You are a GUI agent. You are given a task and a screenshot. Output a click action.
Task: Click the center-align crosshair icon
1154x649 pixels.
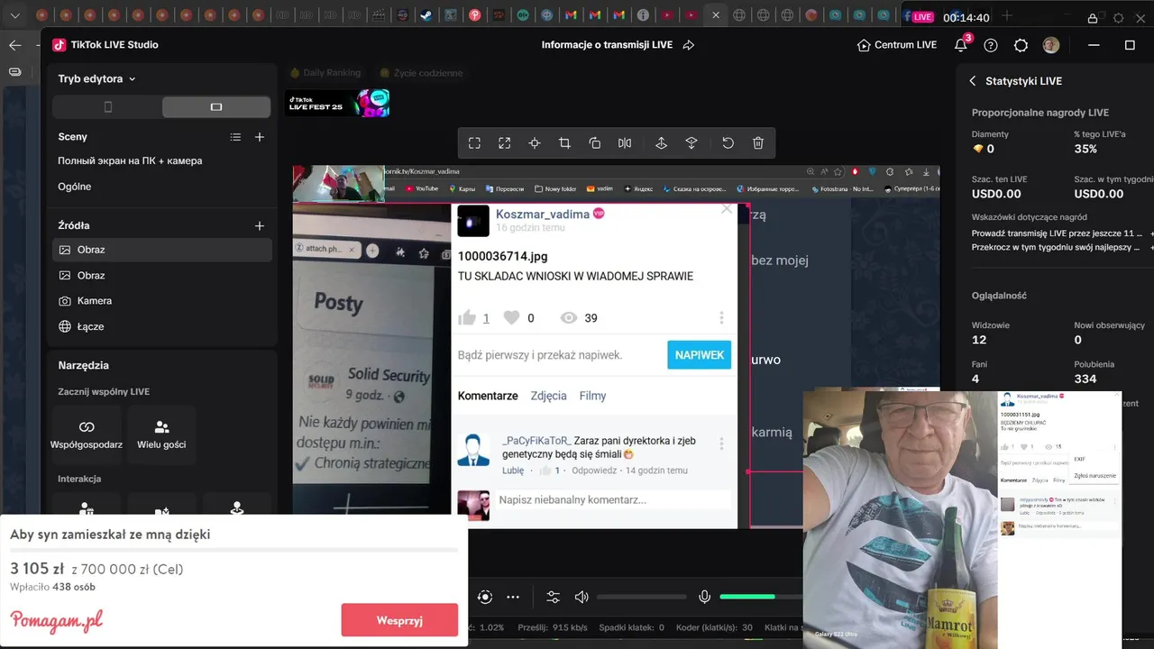tap(535, 143)
